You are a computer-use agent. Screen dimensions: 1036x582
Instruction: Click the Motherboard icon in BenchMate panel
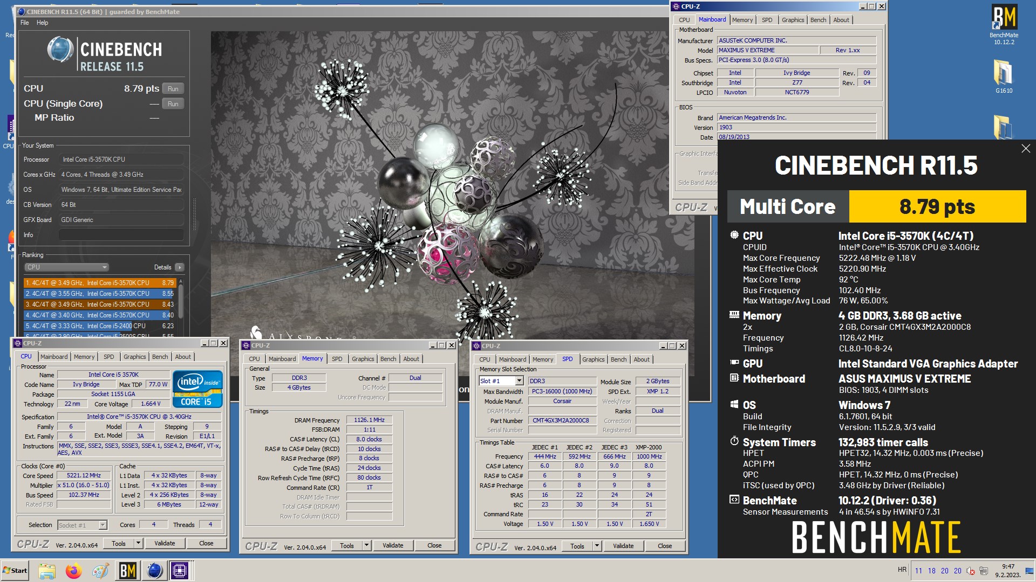click(x=734, y=378)
